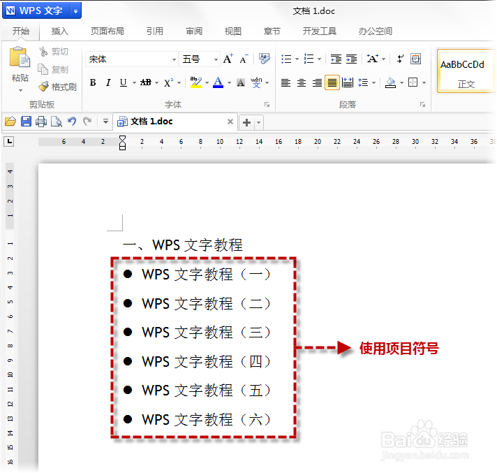Viewport: 497px width, 473px height.
Task: Apply bullet list (项目符号) icon
Action: tap(286, 59)
